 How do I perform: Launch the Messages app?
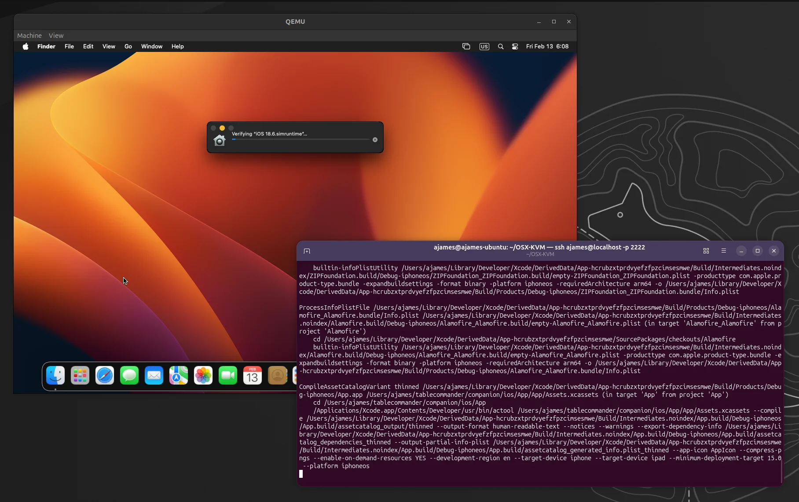[129, 375]
